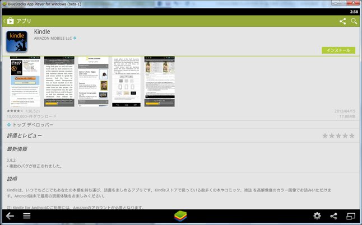The width and height of the screenshot is (362, 225).
Task: Select the アプリ label in the header
Action: (x=24, y=21)
